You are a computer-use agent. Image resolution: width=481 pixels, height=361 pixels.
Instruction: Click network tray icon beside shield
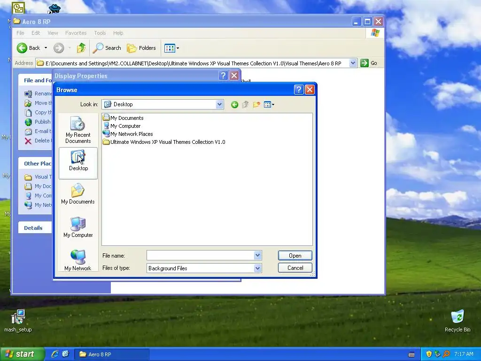pos(437,354)
